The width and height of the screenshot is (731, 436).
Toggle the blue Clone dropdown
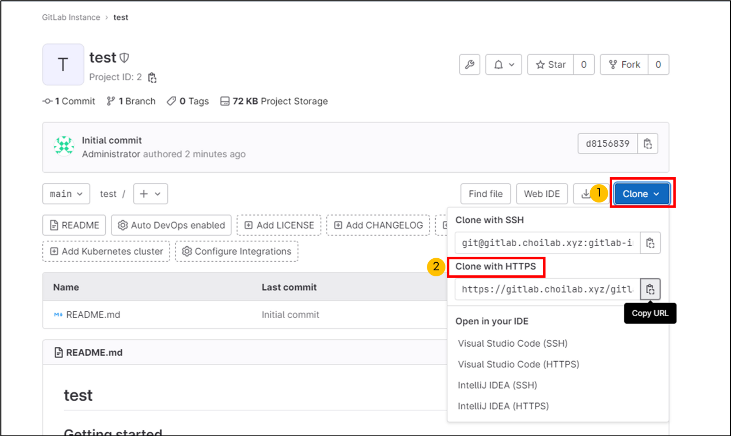click(641, 194)
